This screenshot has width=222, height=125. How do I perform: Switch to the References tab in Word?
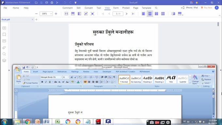click(x=62, y=71)
